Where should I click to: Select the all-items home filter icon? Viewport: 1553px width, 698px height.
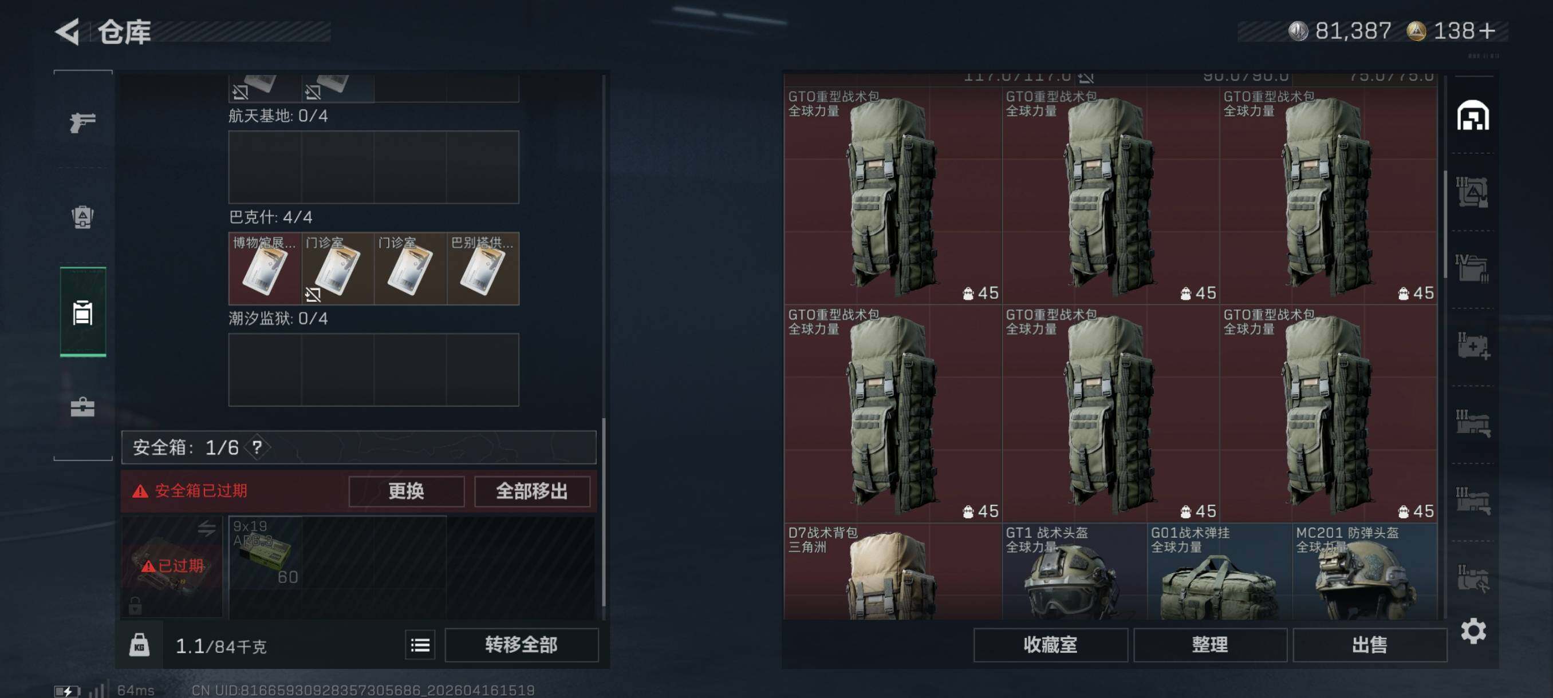point(1473,115)
